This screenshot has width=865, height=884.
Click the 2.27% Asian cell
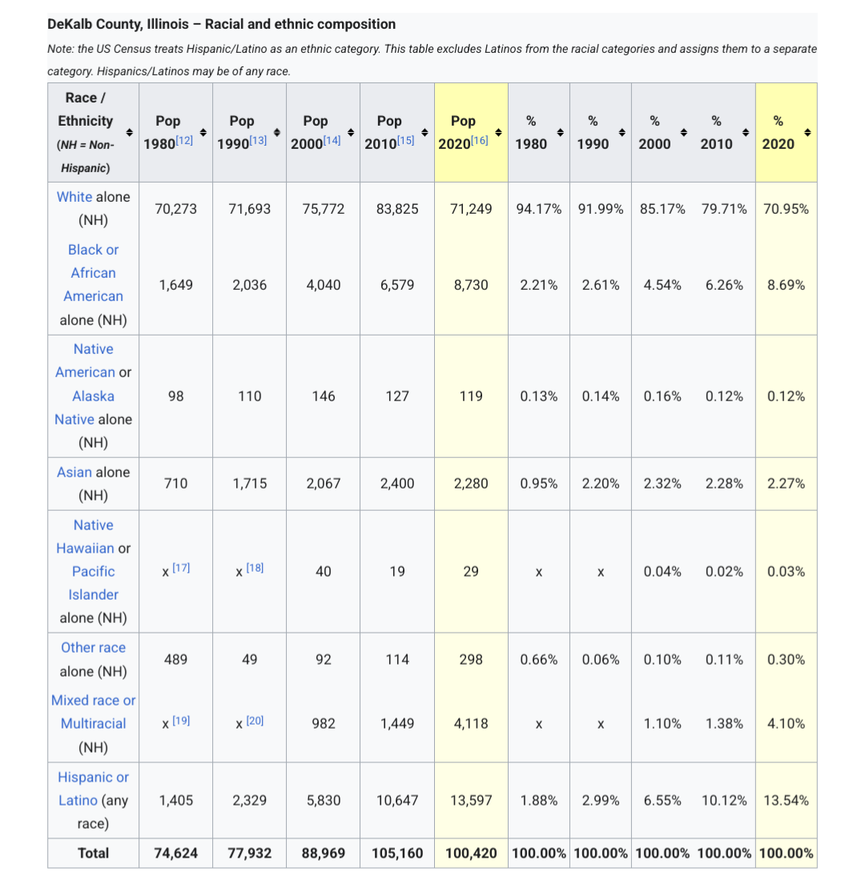tap(786, 483)
